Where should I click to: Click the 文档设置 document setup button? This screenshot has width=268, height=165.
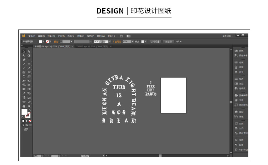pyautogui.click(x=155, y=42)
